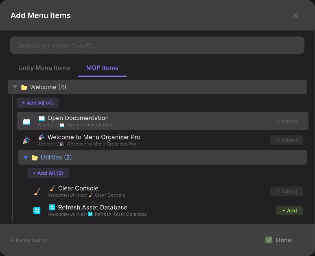Switch to the Unity Menu Items tab
315x256 pixels.
tap(44, 68)
